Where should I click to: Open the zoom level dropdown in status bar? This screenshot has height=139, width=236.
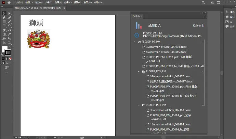tap(25, 138)
